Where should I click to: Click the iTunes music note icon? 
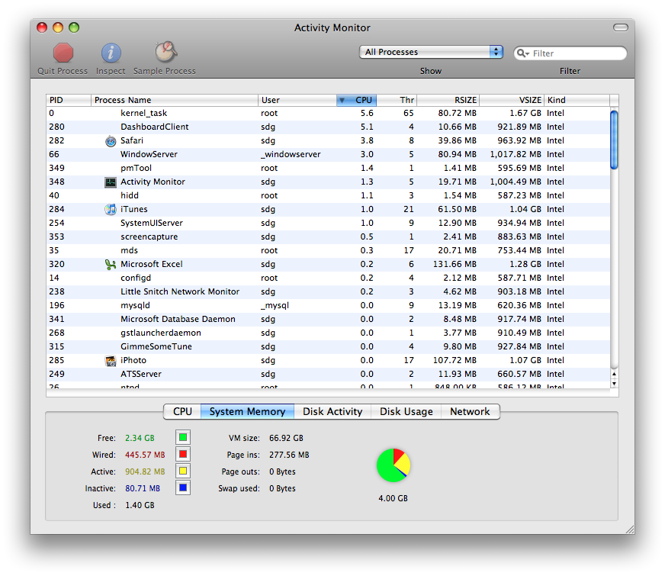coord(111,210)
